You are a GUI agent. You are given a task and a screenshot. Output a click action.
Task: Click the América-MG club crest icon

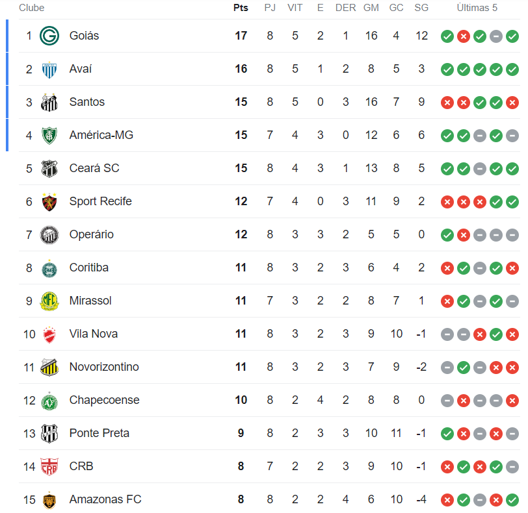coord(49,135)
